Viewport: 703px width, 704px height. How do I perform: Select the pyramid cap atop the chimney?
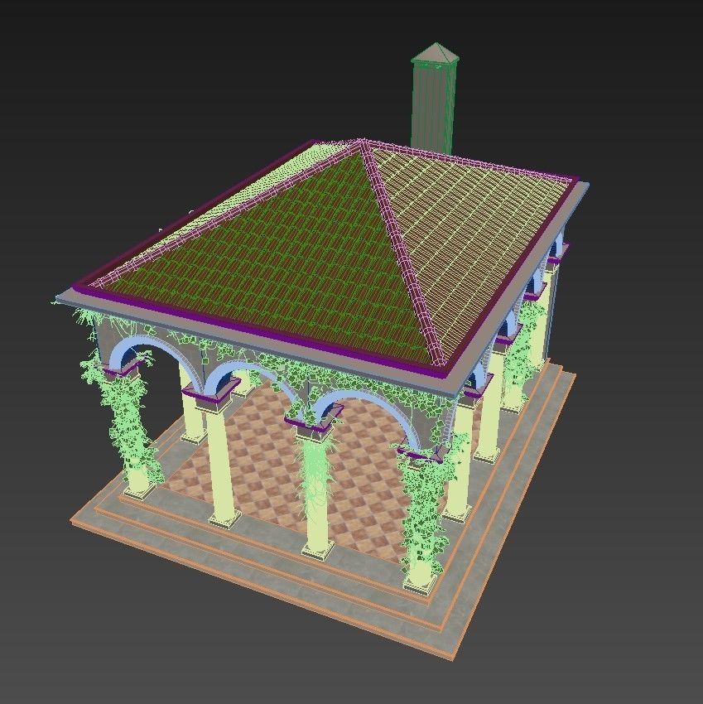pyautogui.click(x=435, y=51)
